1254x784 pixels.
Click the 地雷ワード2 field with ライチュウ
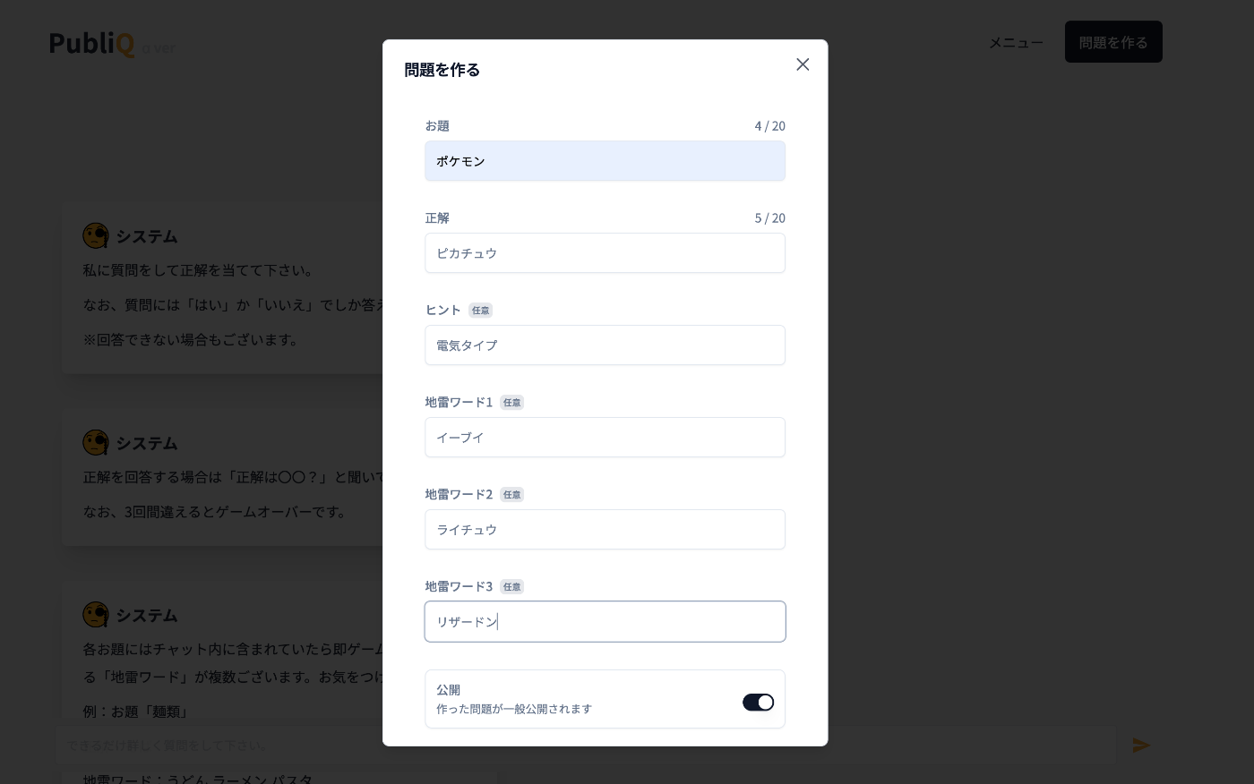605,530
